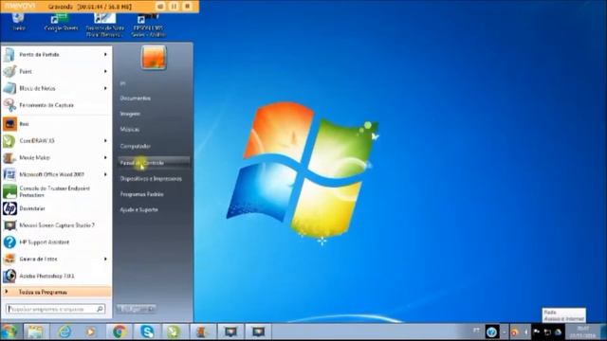Open Computador in Start menu
Viewport: 607px width, 341px height.
click(x=135, y=146)
